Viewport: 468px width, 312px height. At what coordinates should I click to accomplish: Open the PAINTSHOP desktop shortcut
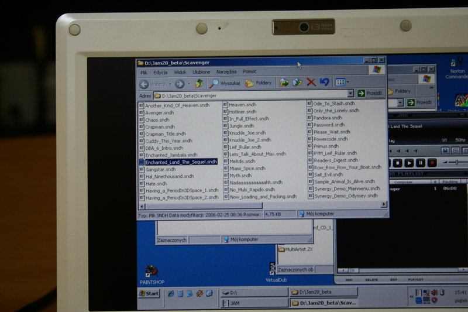pos(153,272)
